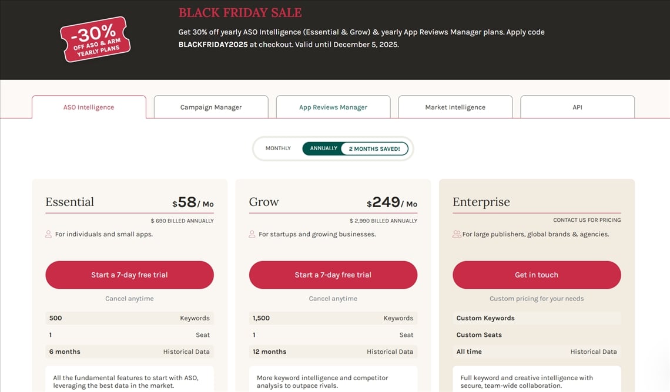Click the Essential 500 Keywords row

(129, 318)
